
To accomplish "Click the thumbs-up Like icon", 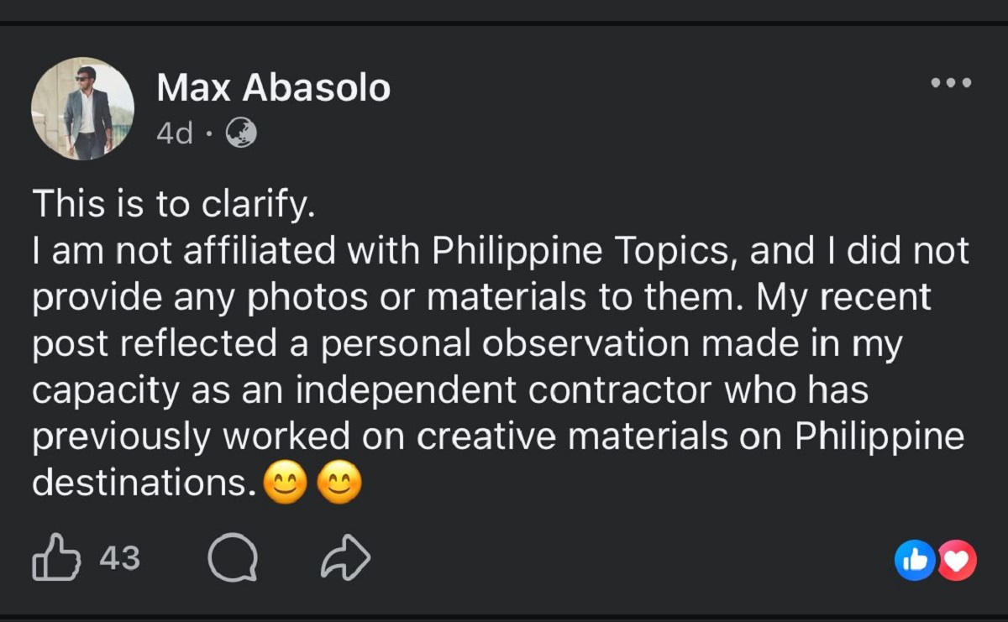I will 56,558.
